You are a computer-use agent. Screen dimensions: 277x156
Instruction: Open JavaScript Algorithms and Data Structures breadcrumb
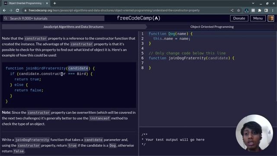point(73,27)
